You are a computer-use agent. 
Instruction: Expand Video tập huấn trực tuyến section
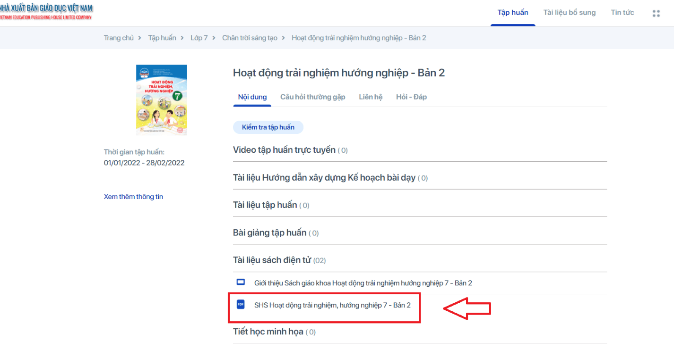[x=420, y=150]
